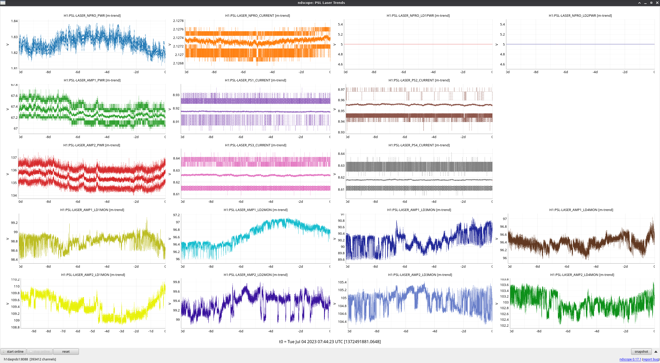Maximize the ndscope window
The width and height of the screenshot is (660, 363).
pyautogui.click(x=651, y=3)
